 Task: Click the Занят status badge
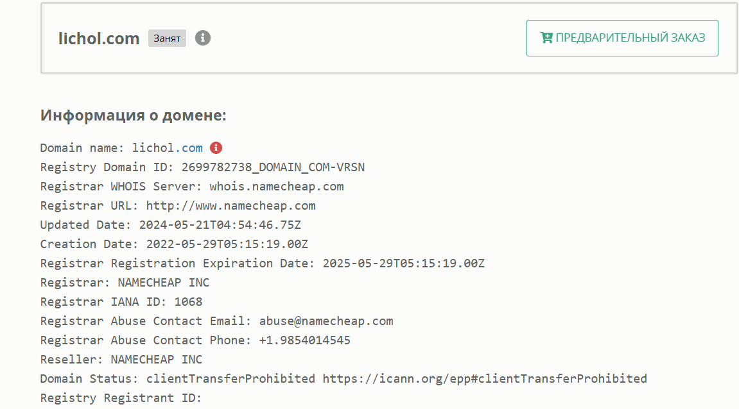click(x=167, y=38)
